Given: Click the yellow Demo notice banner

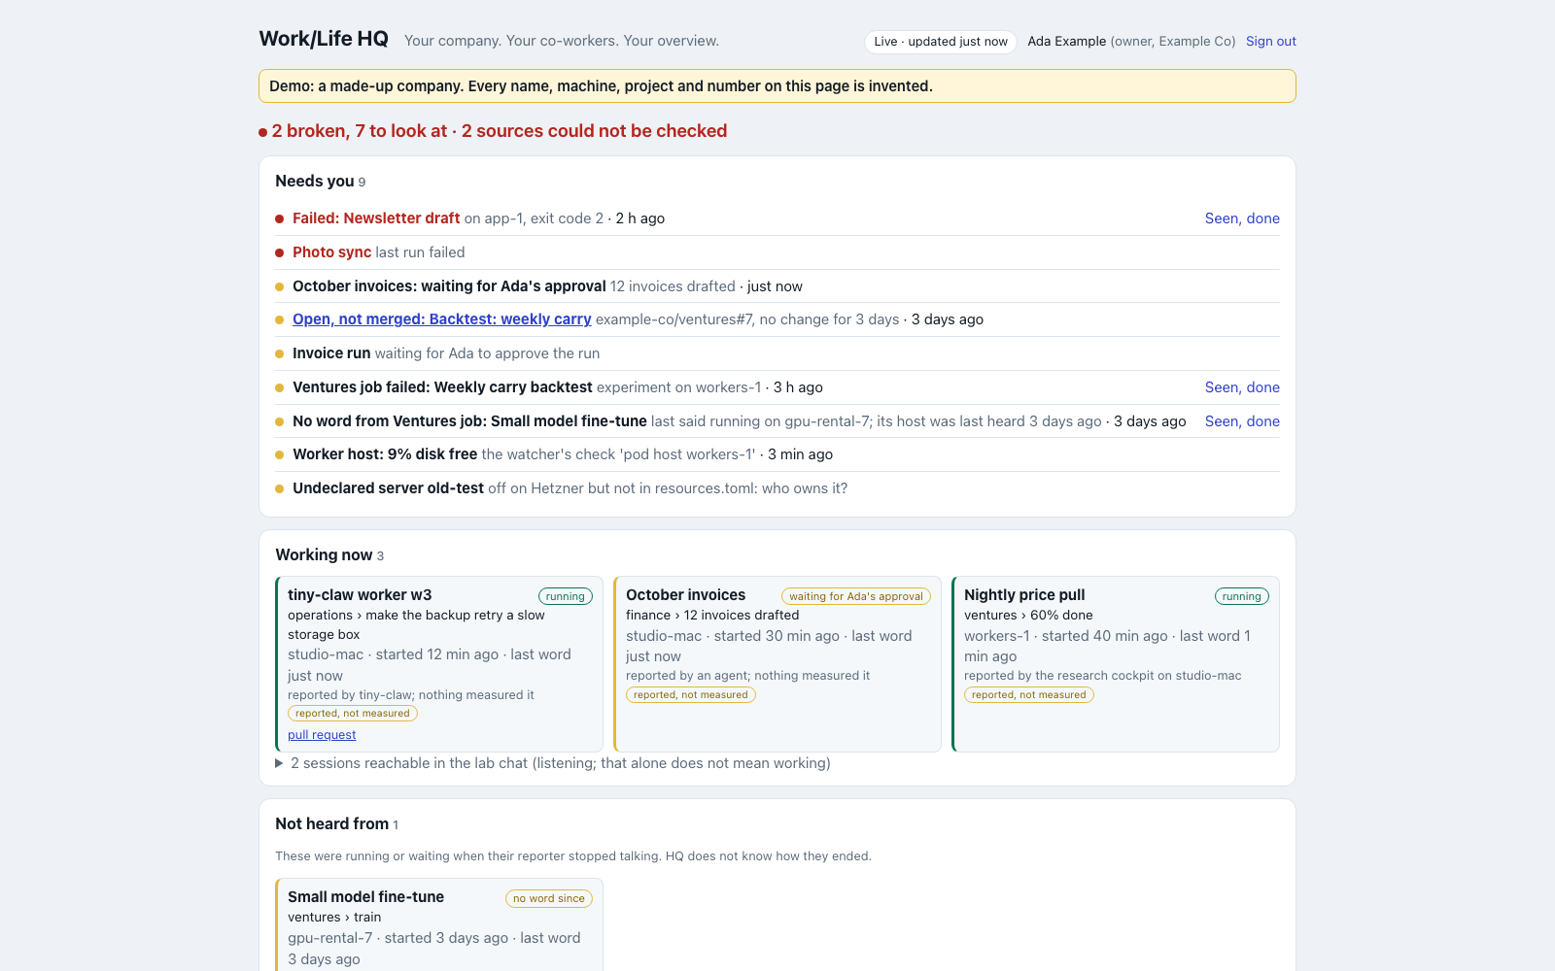Looking at the screenshot, I should 777,86.
